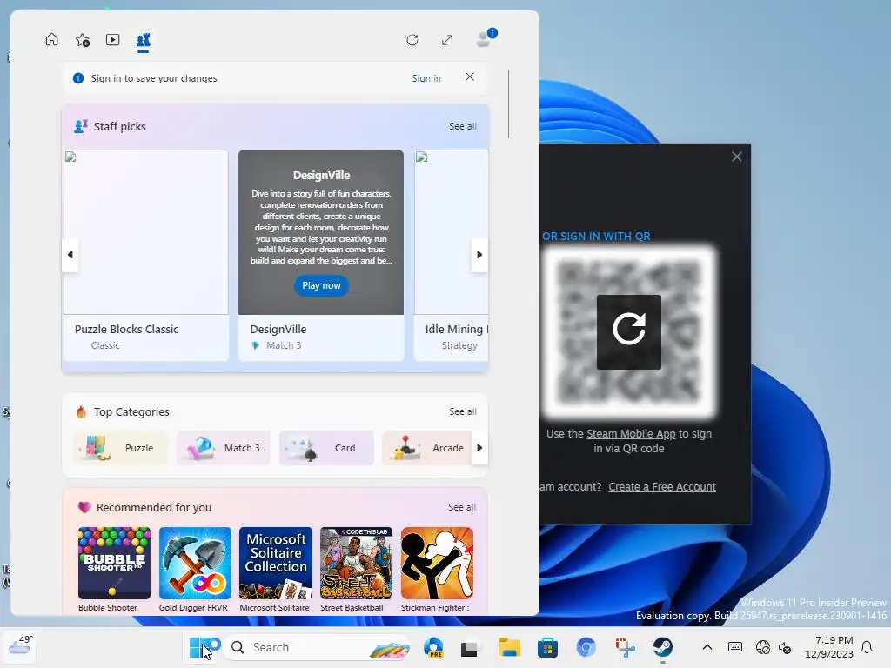
Task: Switch to the Watch video tab
Action: [x=112, y=40]
